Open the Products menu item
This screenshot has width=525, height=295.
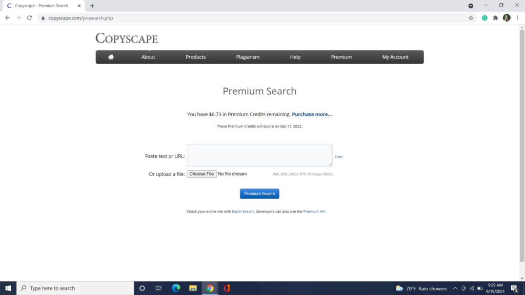tap(195, 57)
